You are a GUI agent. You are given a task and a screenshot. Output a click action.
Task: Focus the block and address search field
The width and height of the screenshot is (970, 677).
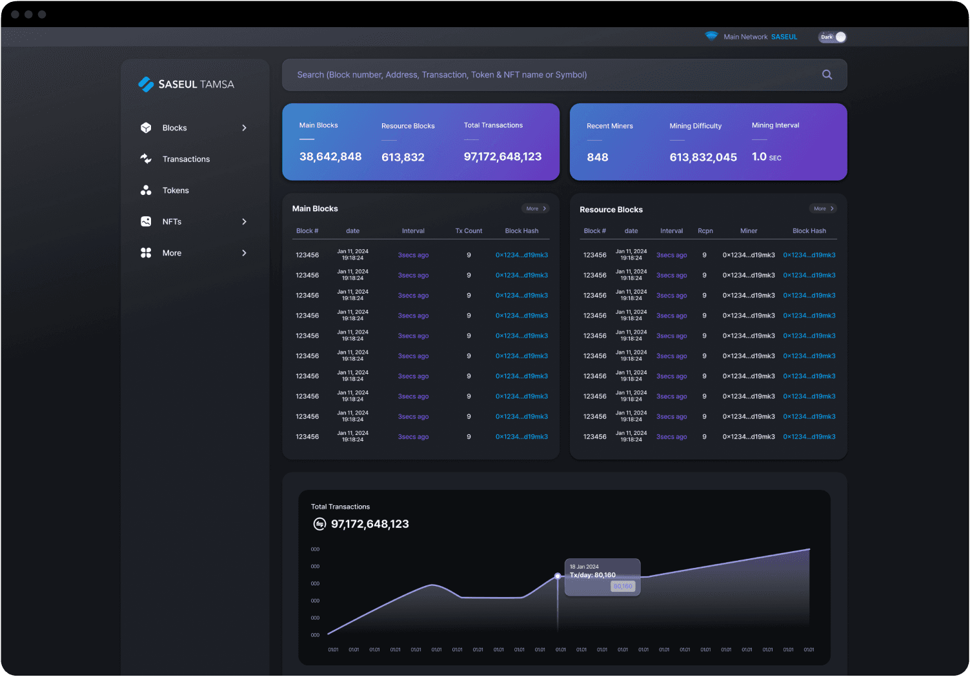(x=549, y=75)
